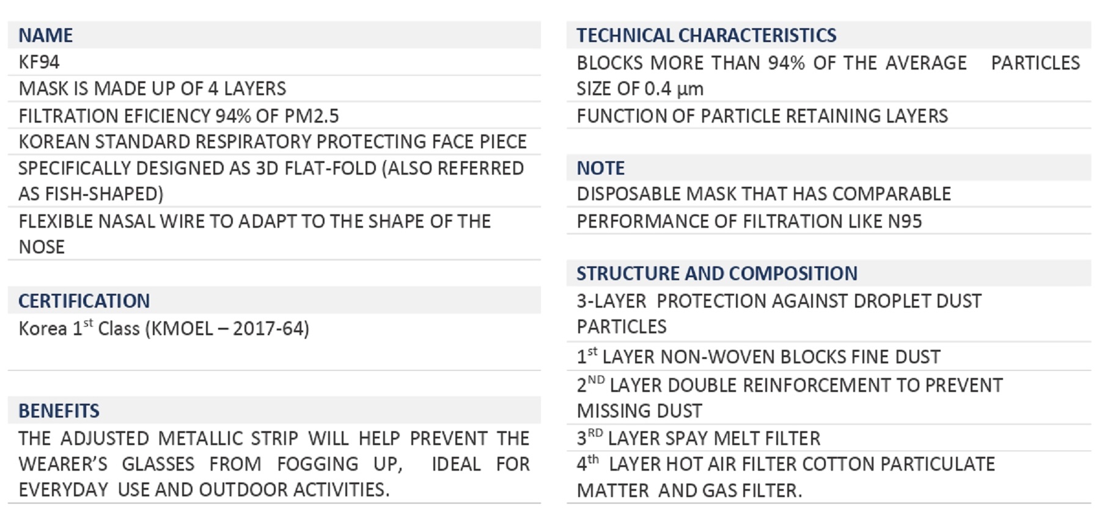The image size is (1110, 530).
Task: Click the flexible nasal wire description
Action: pyautogui.click(x=254, y=234)
